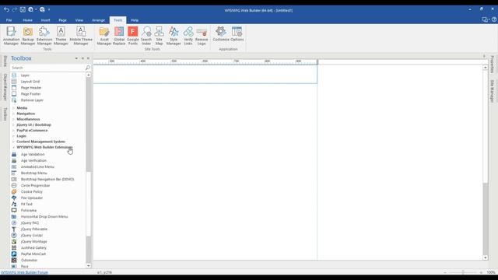Viewport: 498px width, 280px height.
Task: Open the Customize dialog
Action: pos(221,34)
